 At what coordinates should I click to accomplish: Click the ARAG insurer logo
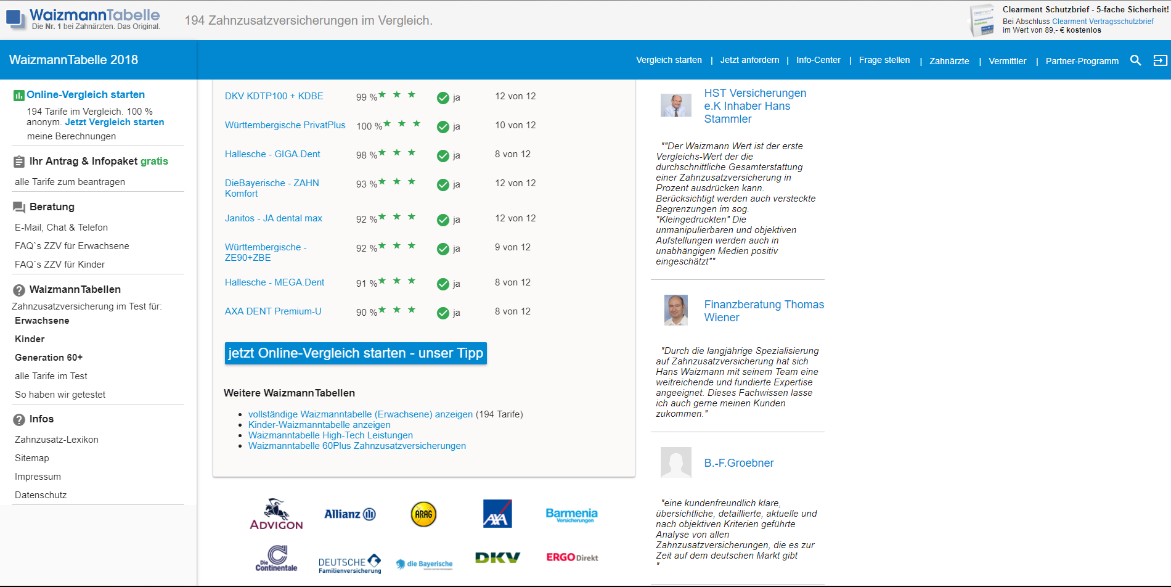(423, 514)
